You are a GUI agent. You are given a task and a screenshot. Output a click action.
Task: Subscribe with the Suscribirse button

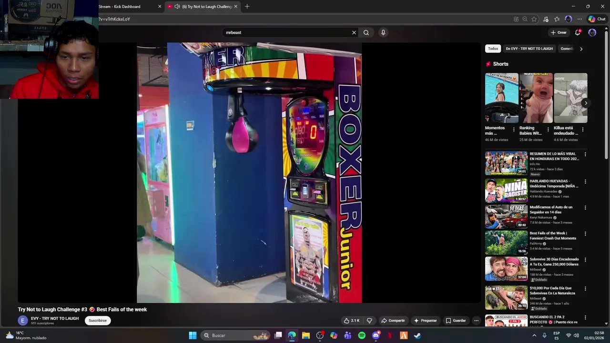(98, 321)
